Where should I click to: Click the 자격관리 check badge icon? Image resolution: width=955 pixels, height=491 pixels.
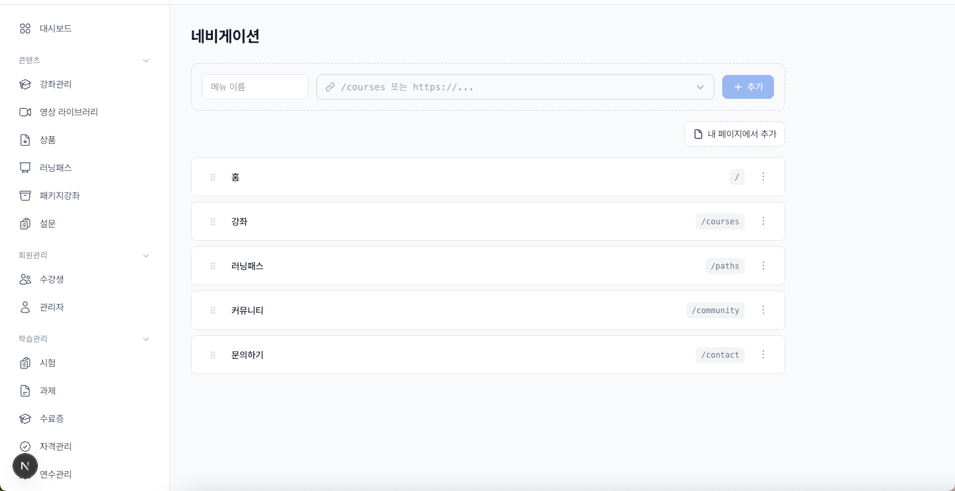tap(25, 447)
